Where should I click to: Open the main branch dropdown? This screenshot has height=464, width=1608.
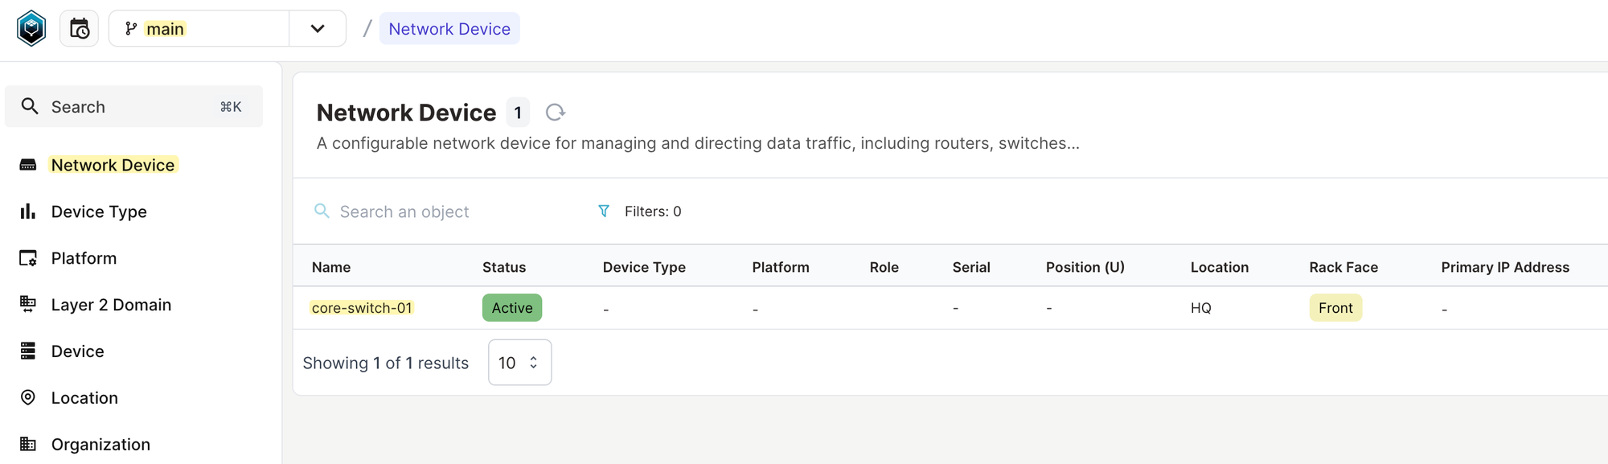(199, 29)
